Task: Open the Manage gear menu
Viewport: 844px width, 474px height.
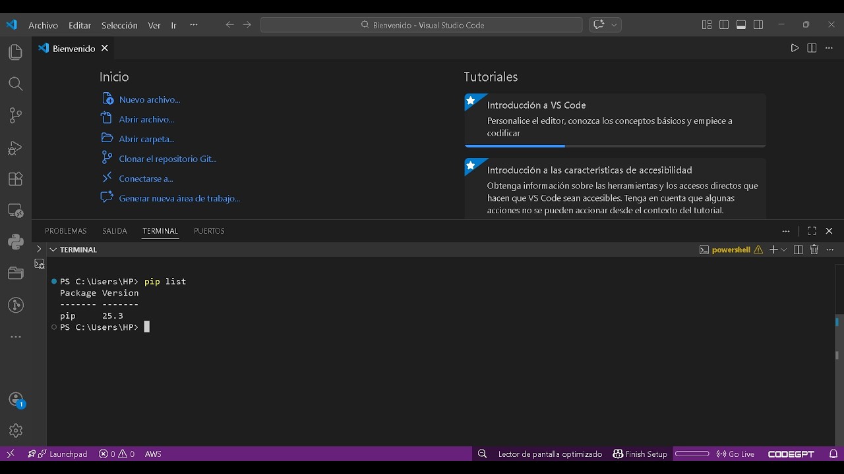Action: pos(16,431)
